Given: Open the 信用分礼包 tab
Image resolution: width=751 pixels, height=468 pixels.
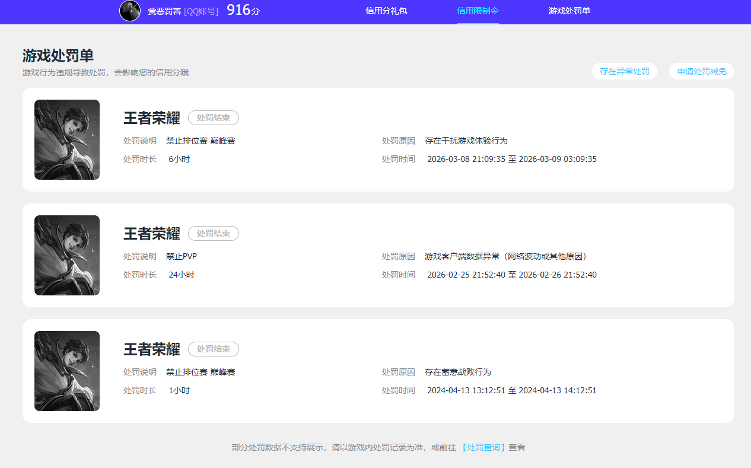Looking at the screenshot, I should pyautogui.click(x=386, y=11).
